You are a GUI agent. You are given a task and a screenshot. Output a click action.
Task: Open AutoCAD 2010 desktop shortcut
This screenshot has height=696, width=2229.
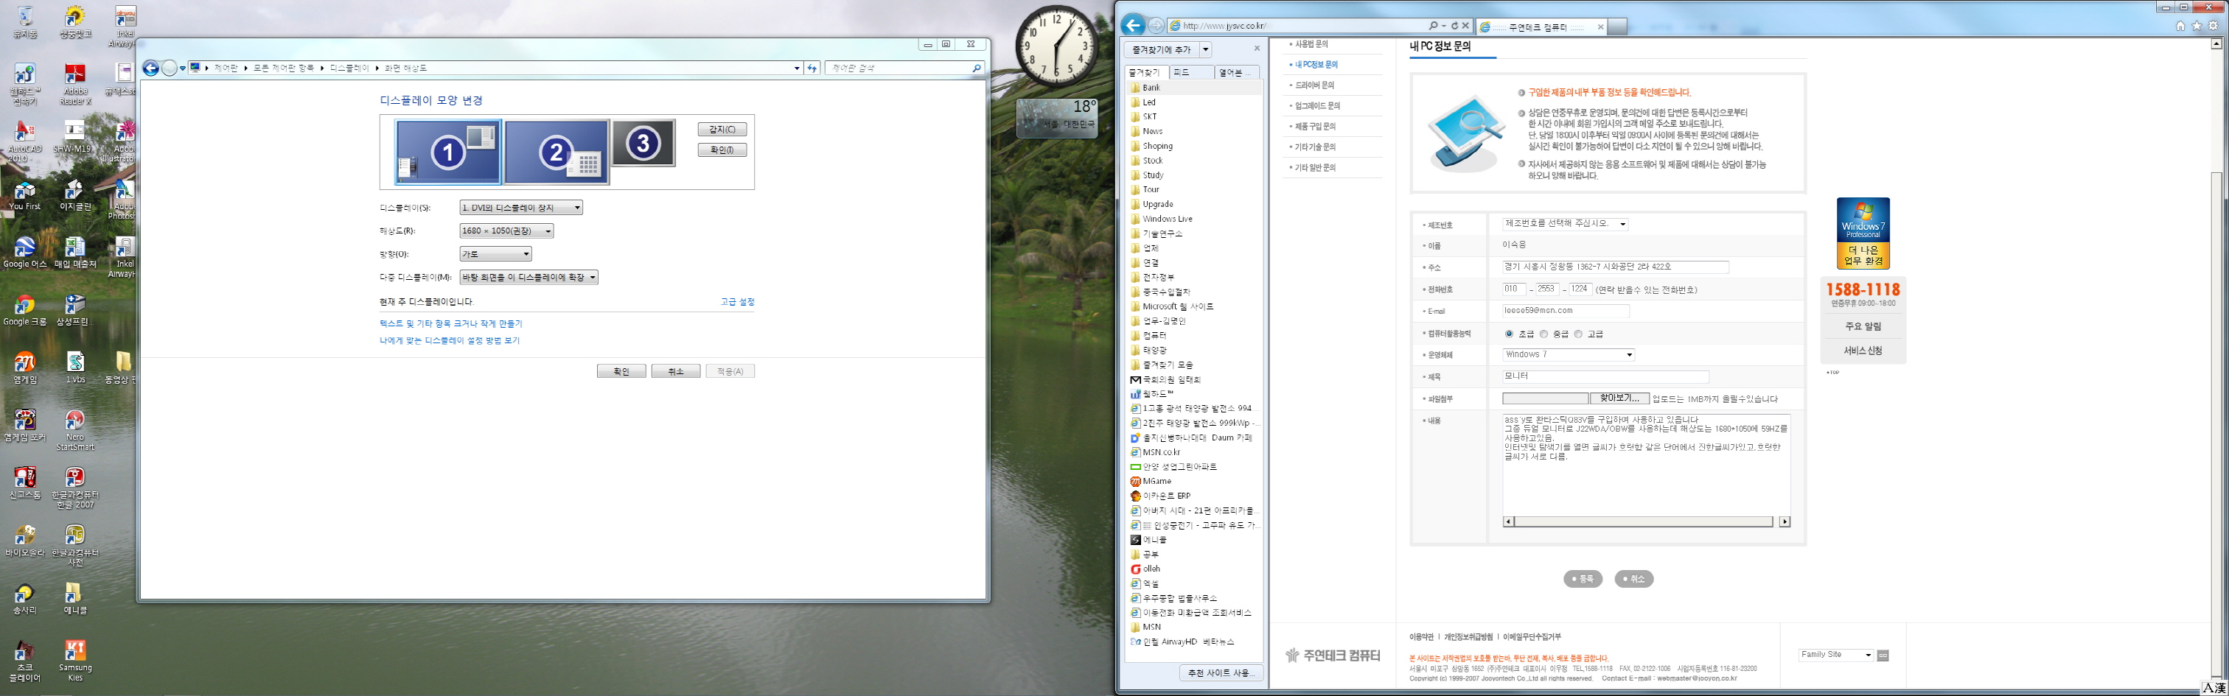pos(25,142)
